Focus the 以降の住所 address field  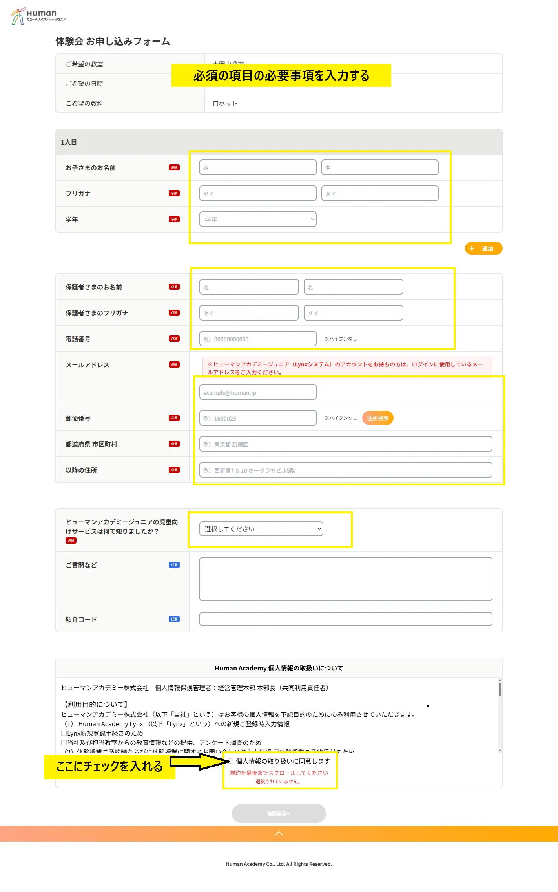[345, 470]
